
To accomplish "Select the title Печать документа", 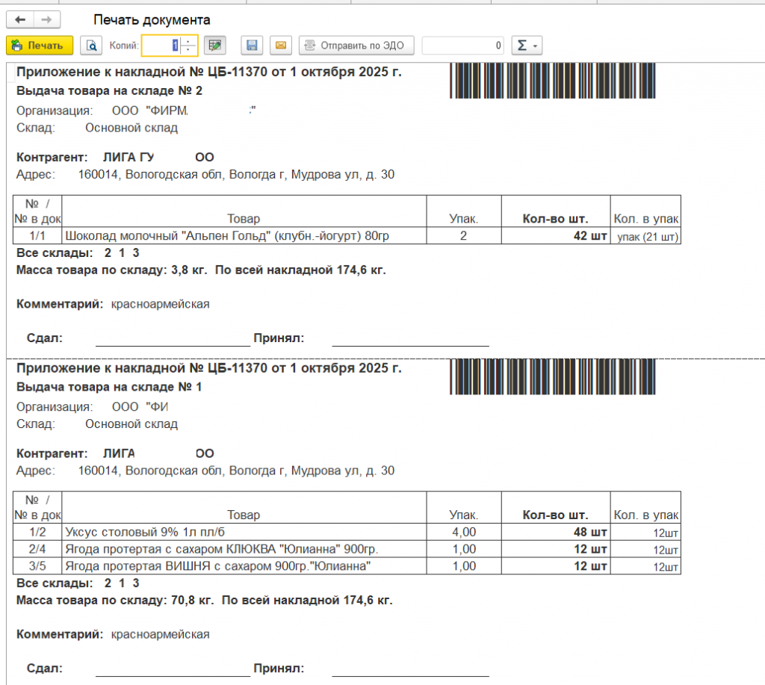I will (x=152, y=20).
